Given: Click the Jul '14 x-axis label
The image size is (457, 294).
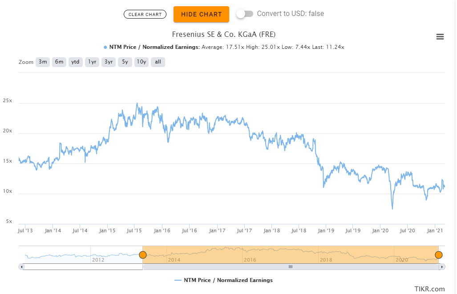Looking at the screenshot, I should coord(80,230).
